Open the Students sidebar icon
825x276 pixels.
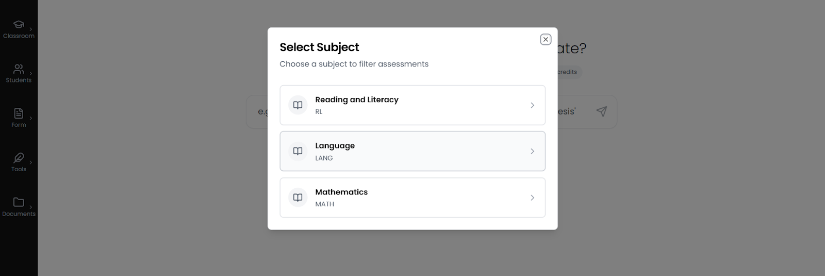point(19,69)
